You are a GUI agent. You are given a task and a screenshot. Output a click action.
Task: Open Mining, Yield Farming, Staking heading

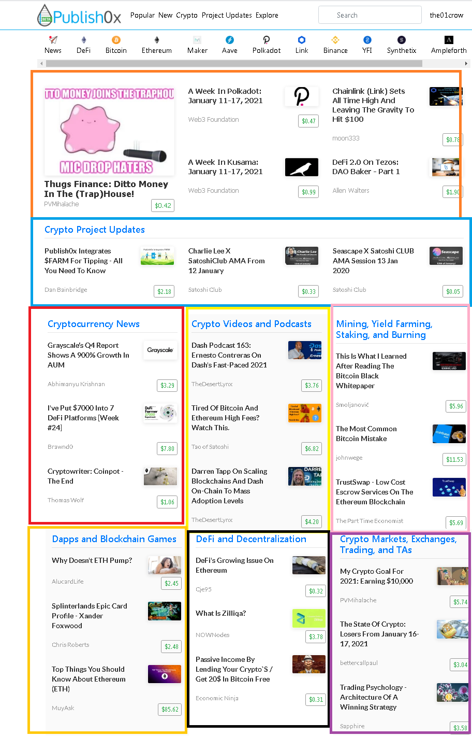click(384, 329)
